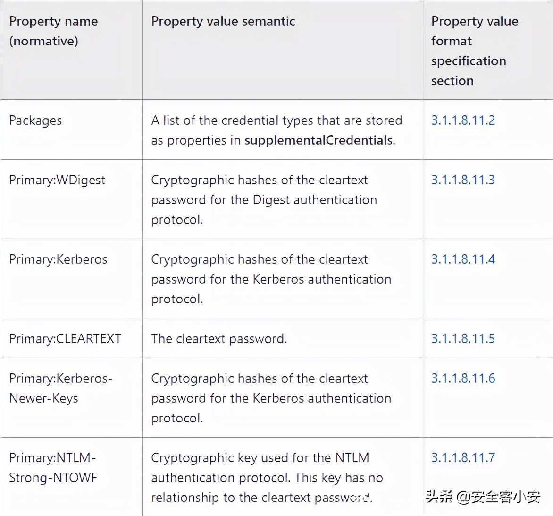The image size is (553, 516).
Task: Open the 3.1.1.8.11.2 section link
Action: tap(463, 120)
